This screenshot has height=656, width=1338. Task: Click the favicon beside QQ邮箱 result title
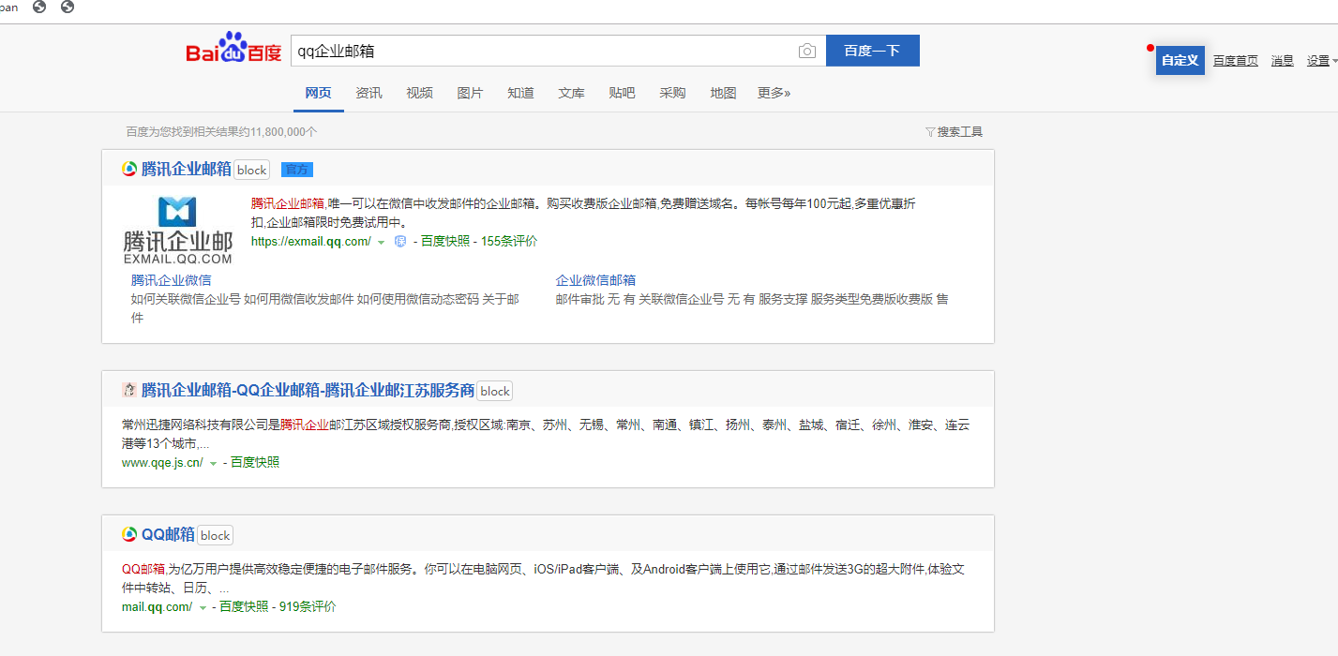click(x=129, y=534)
